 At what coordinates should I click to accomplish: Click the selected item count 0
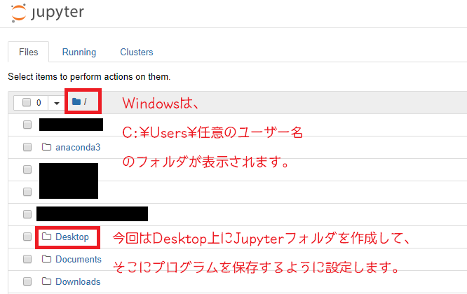[x=39, y=103]
